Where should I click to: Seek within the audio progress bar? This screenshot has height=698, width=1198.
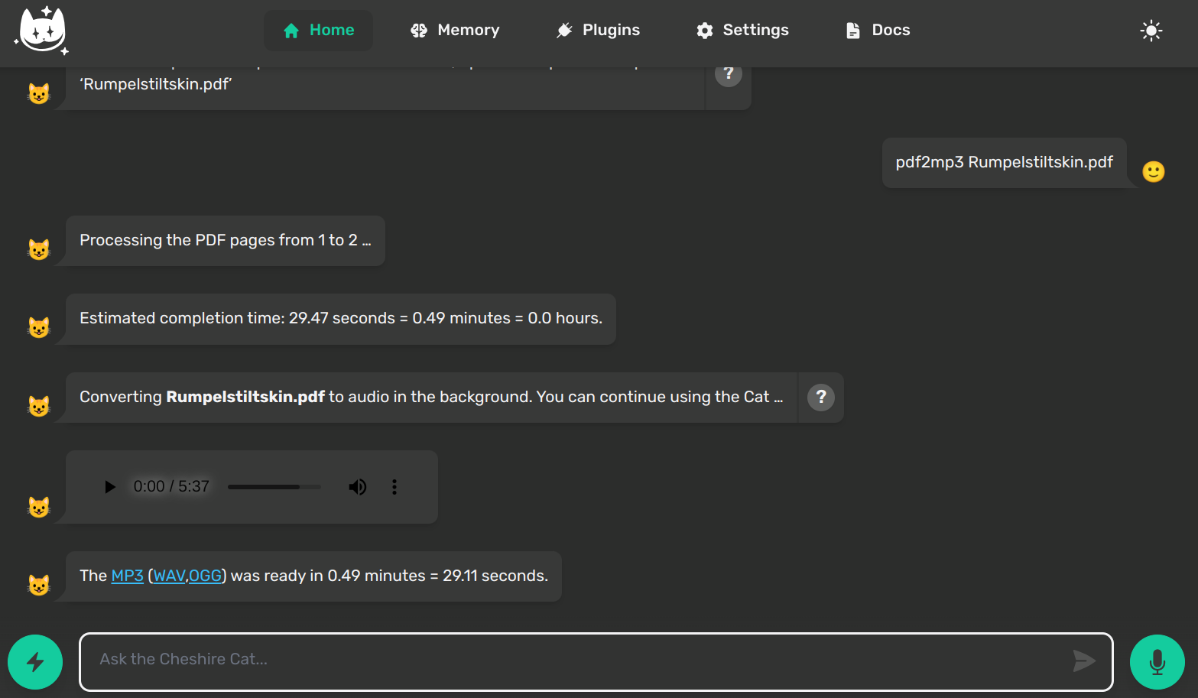(274, 487)
